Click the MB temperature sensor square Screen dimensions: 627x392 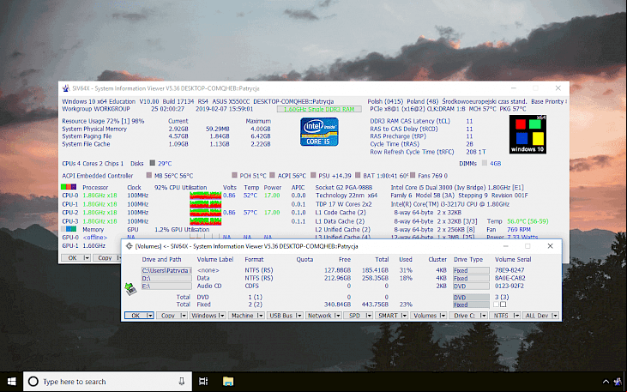(x=149, y=175)
